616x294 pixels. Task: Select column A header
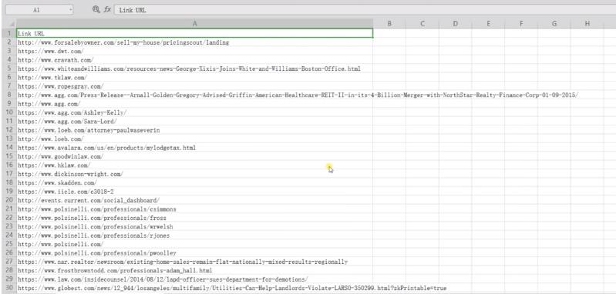194,24
